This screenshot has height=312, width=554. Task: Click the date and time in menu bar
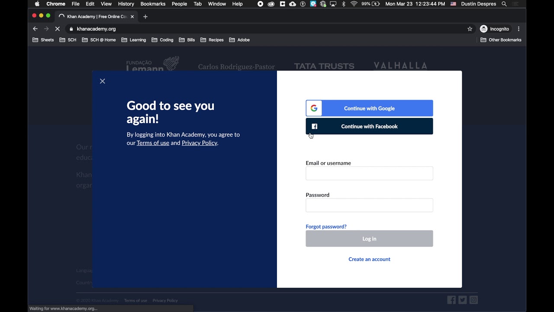coord(415,4)
